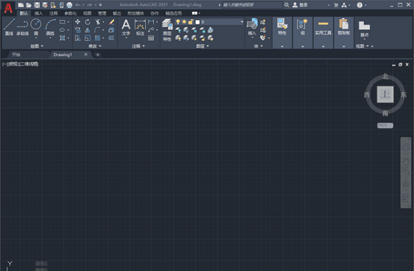Click the 二维线框 visual style control
Screen dimensions: 414x271
tap(28, 64)
